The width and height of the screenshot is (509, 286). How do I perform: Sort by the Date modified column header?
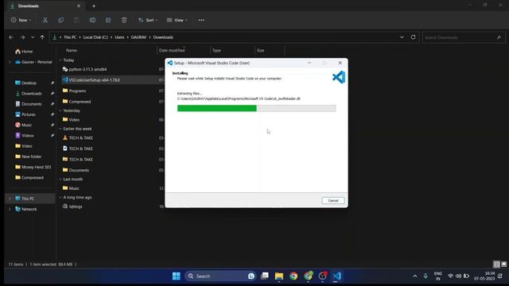click(x=172, y=50)
